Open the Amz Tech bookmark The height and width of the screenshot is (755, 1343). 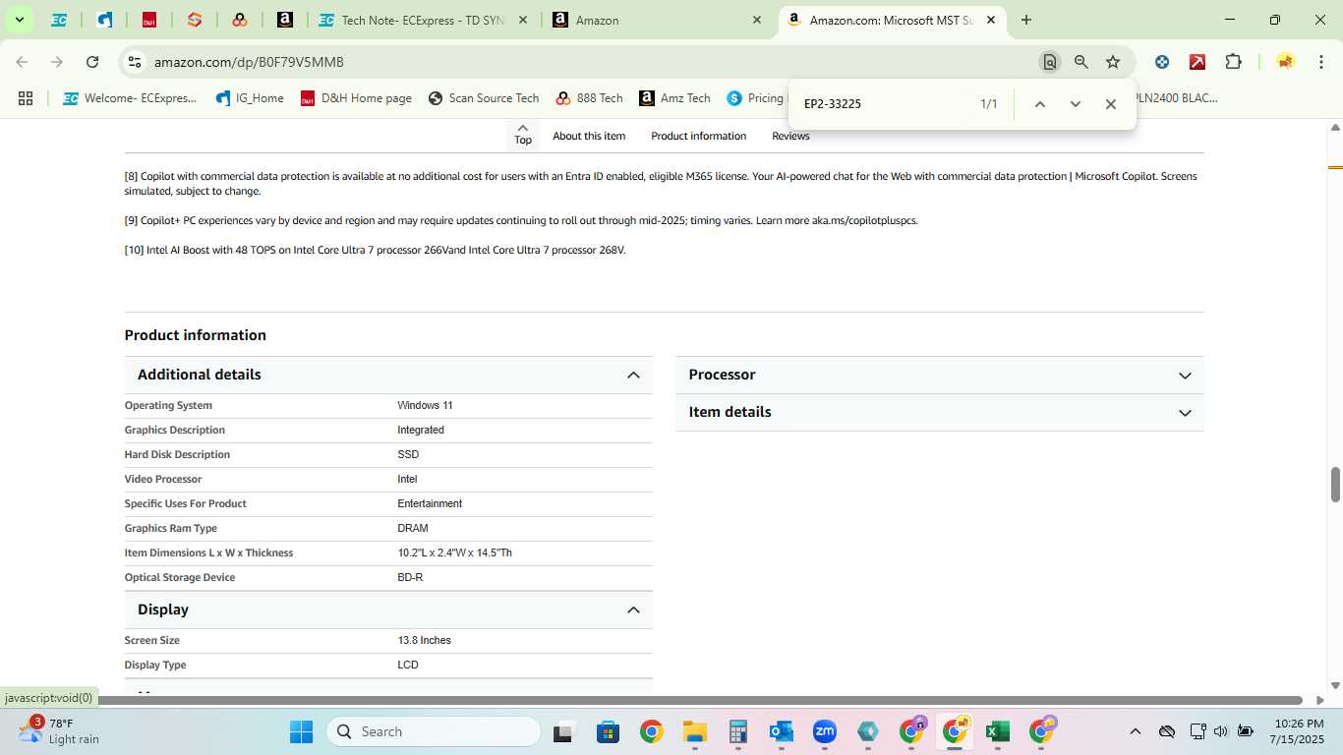674,98
